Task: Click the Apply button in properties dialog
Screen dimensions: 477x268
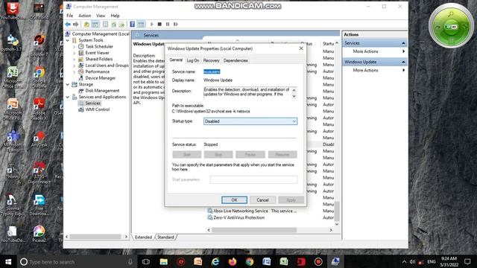Action: click(x=291, y=200)
